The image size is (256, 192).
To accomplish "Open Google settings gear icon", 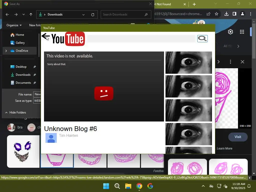I will tap(230, 32).
